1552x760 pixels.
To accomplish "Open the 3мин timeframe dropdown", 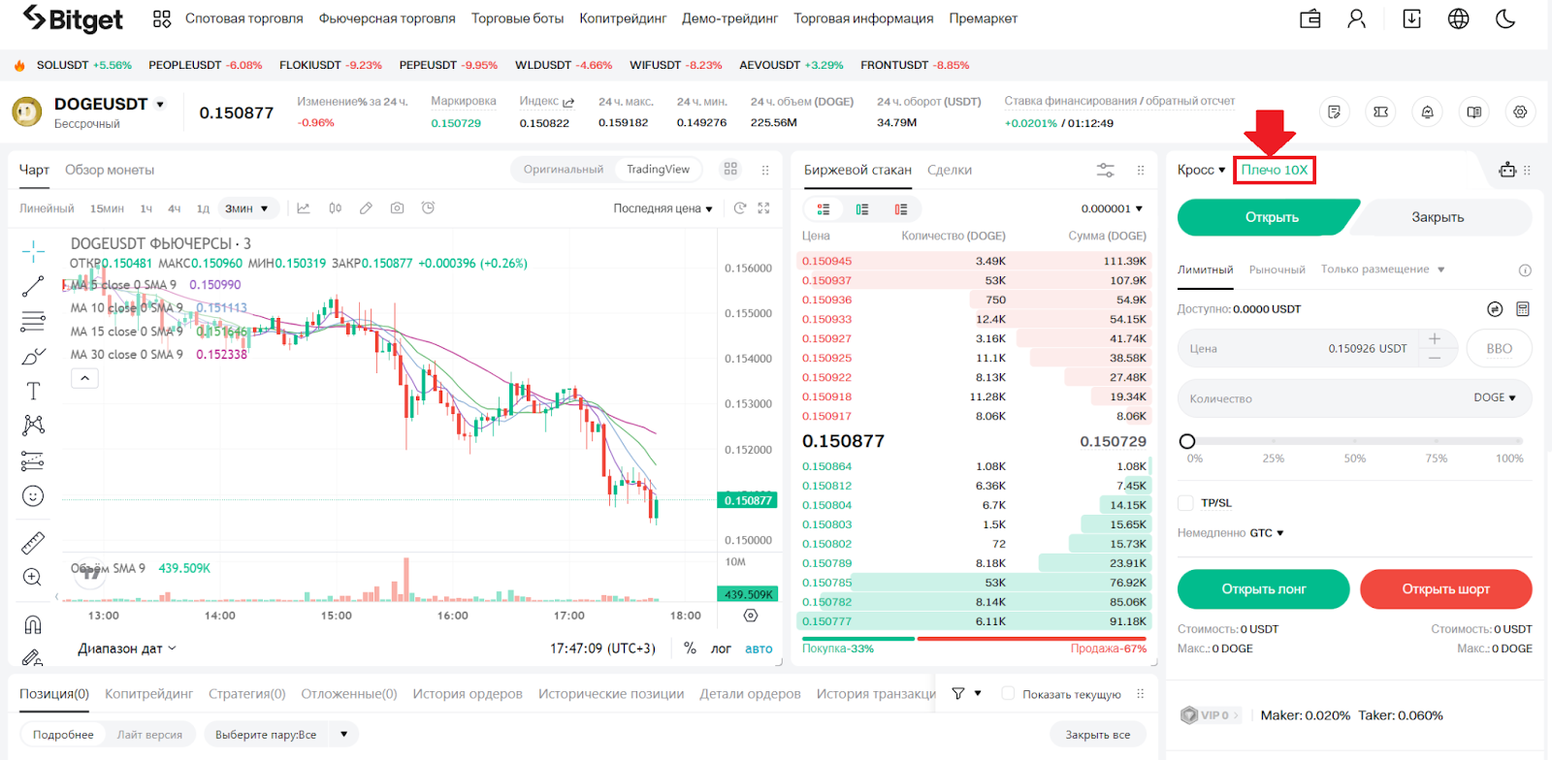I will [x=246, y=208].
